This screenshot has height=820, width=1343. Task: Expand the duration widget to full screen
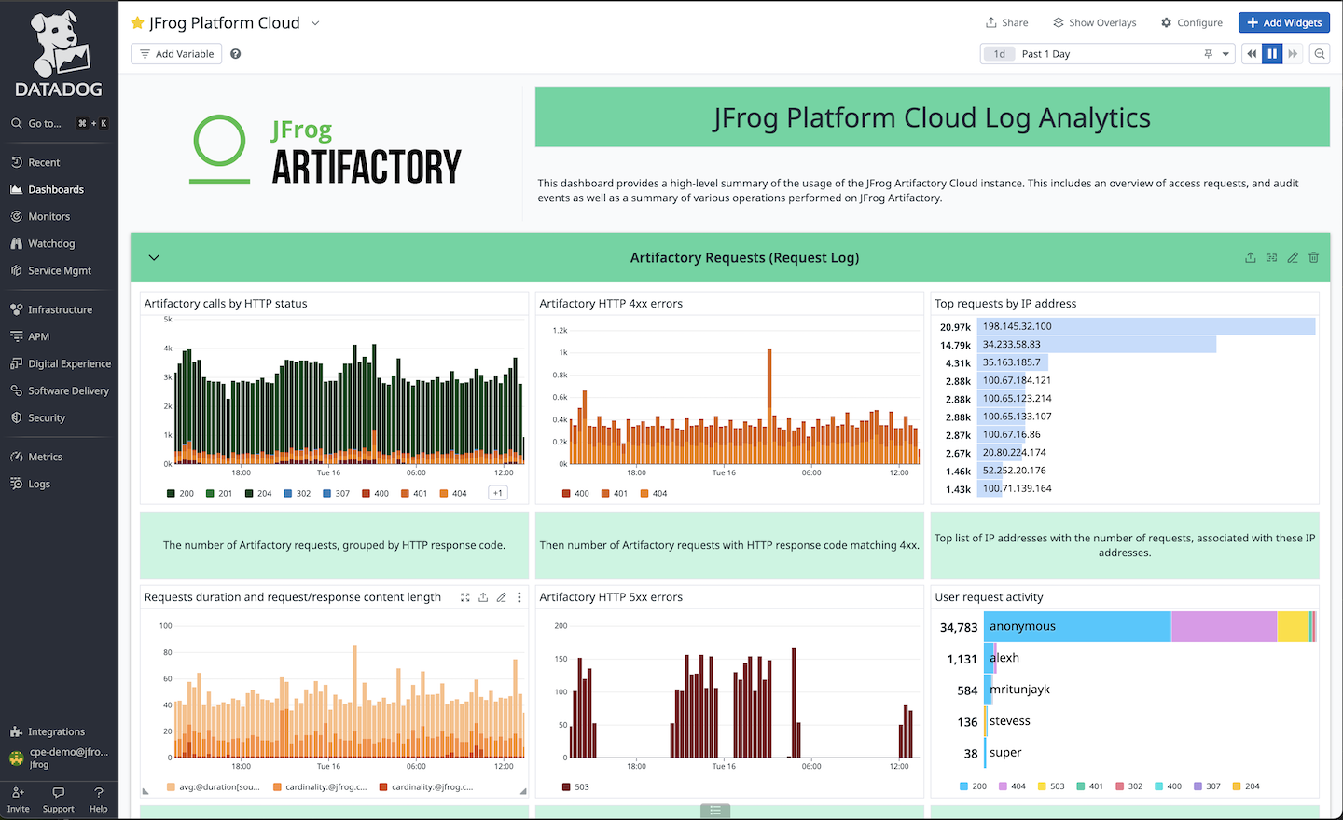tap(464, 597)
